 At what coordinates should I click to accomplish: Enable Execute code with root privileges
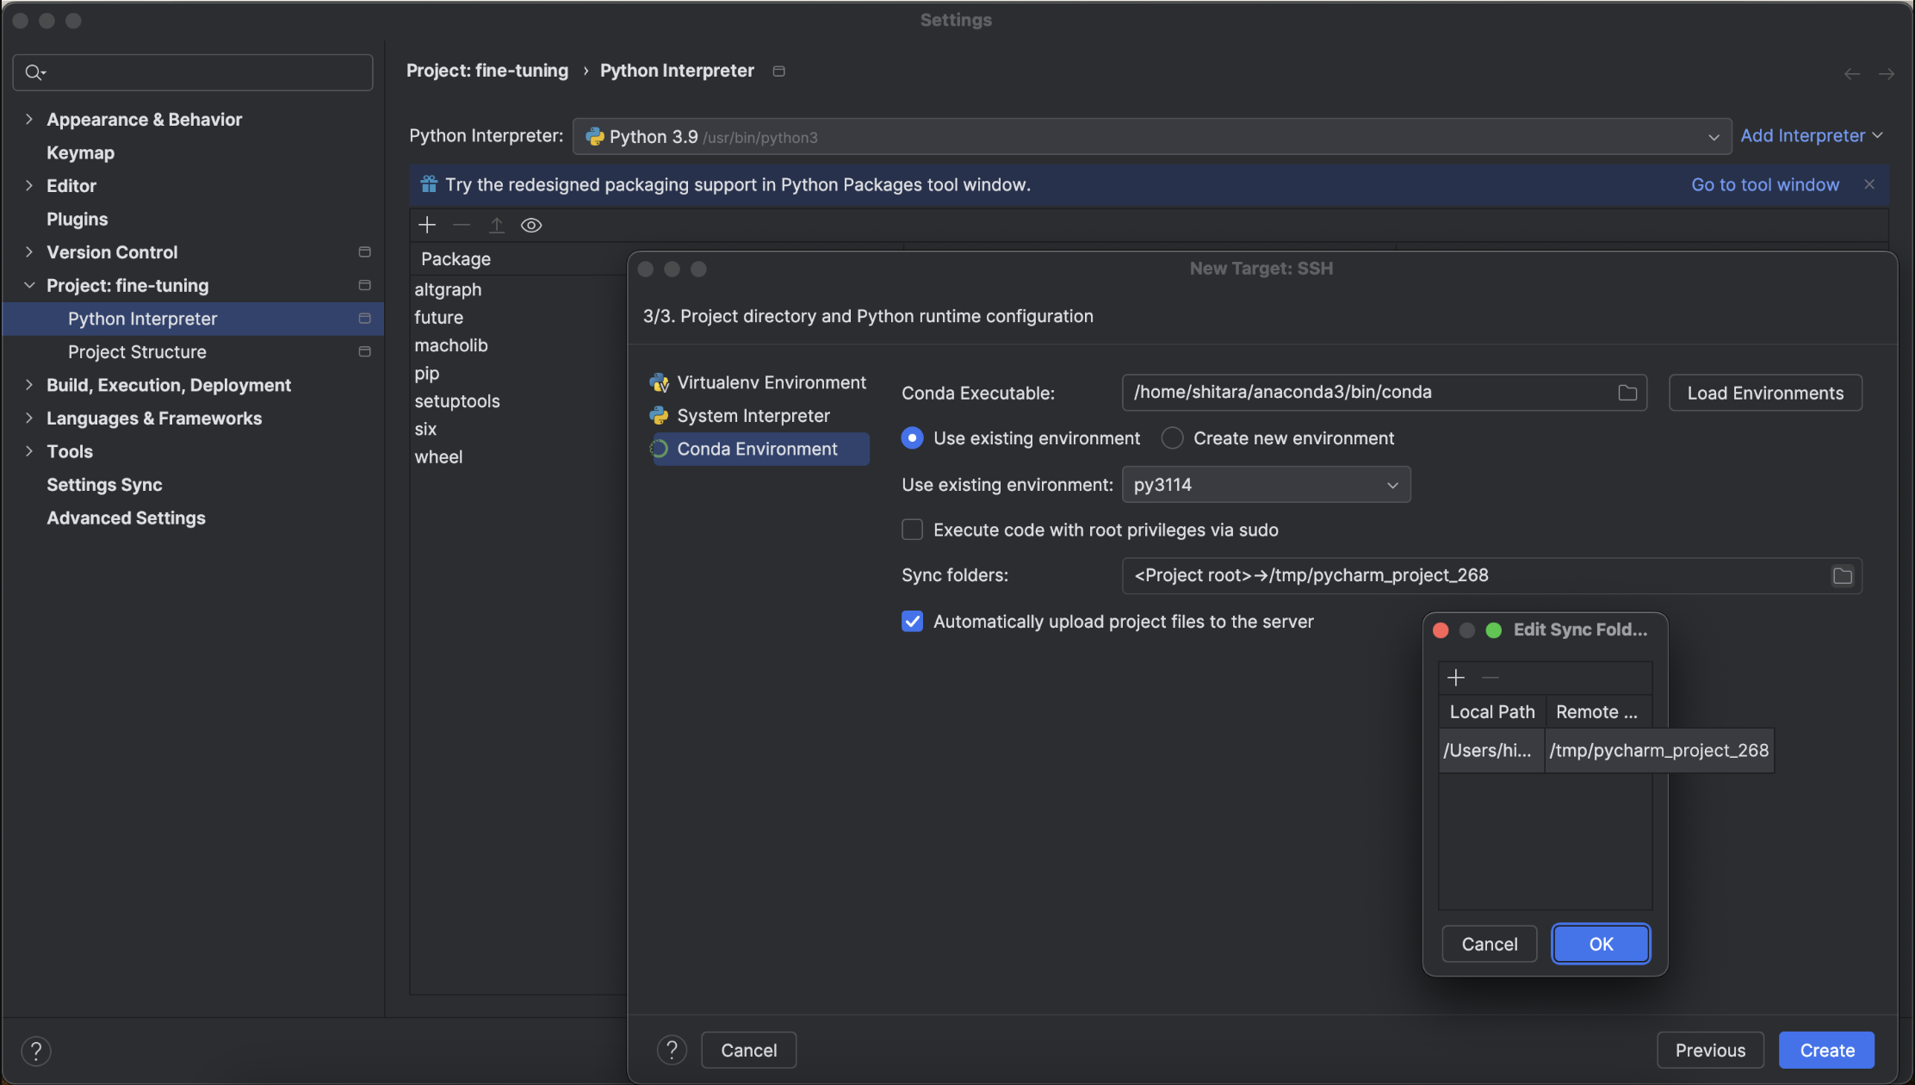(x=912, y=530)
